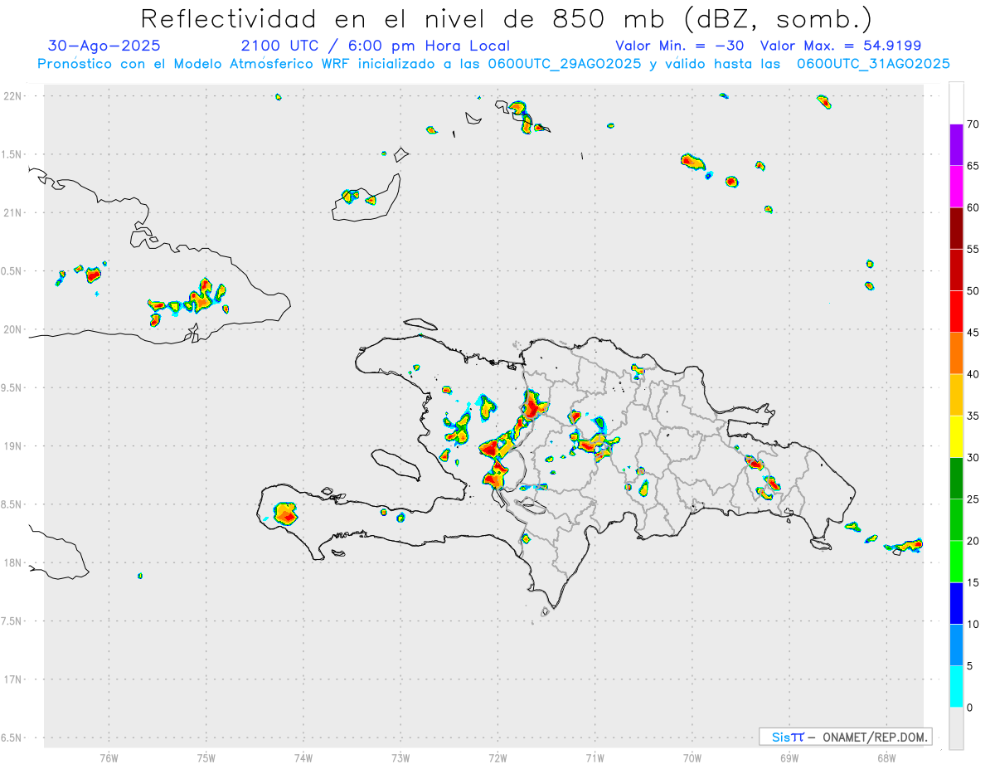Pick the medium green 20–25 dBZ colorbar segment
The height and width of the screenshot is (769, 995).
point(956,520)
